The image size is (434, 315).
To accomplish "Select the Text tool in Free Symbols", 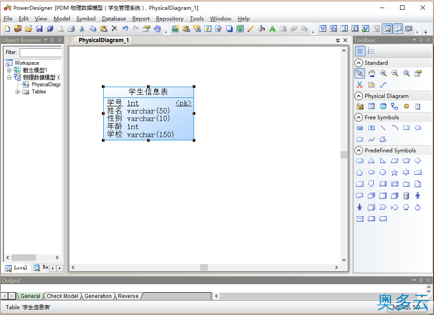I will pyautogui.click(x=371, y=128).
